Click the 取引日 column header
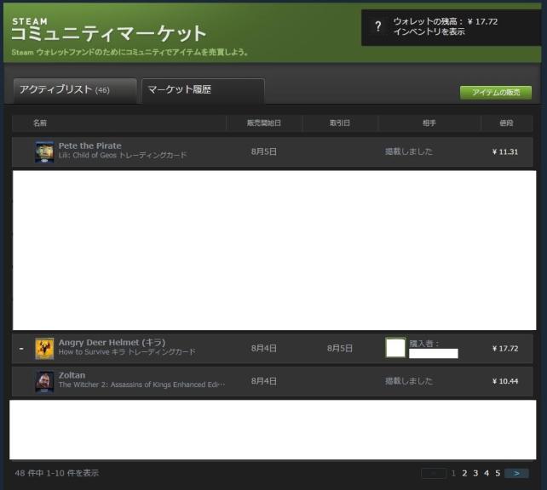Screen dimensions: 547x490 coord(340,123)
